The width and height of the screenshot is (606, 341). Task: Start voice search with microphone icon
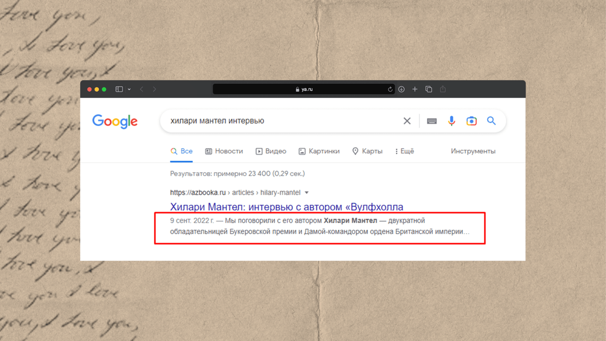(x=451, y=121)
